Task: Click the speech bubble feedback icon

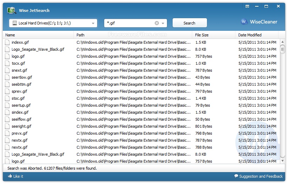Action: tap(236, 176)
